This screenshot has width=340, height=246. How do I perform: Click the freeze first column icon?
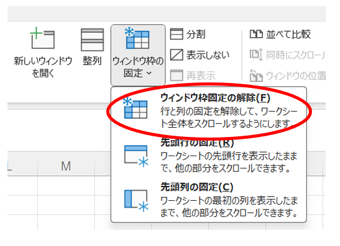click(x=136, y=201)
